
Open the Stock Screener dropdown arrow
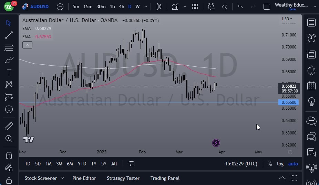click(62, 178)
